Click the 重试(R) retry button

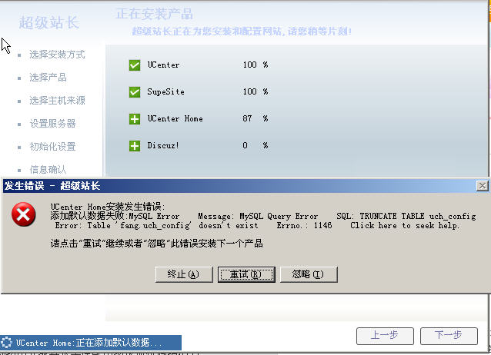click(246, 274)
